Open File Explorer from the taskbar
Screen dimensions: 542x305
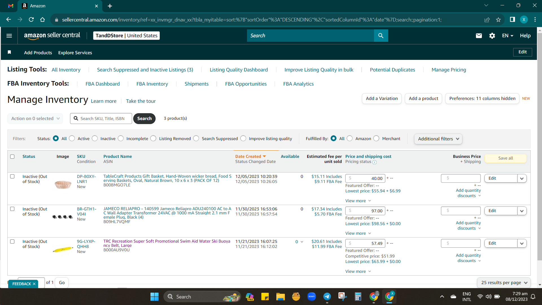click(x=280, y=297)
